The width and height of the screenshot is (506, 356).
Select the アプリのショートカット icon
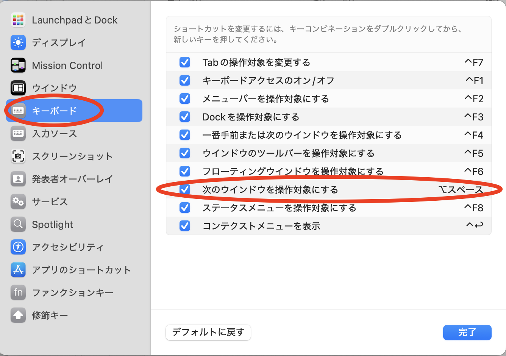pyautogui.click(x=18, y=270)
